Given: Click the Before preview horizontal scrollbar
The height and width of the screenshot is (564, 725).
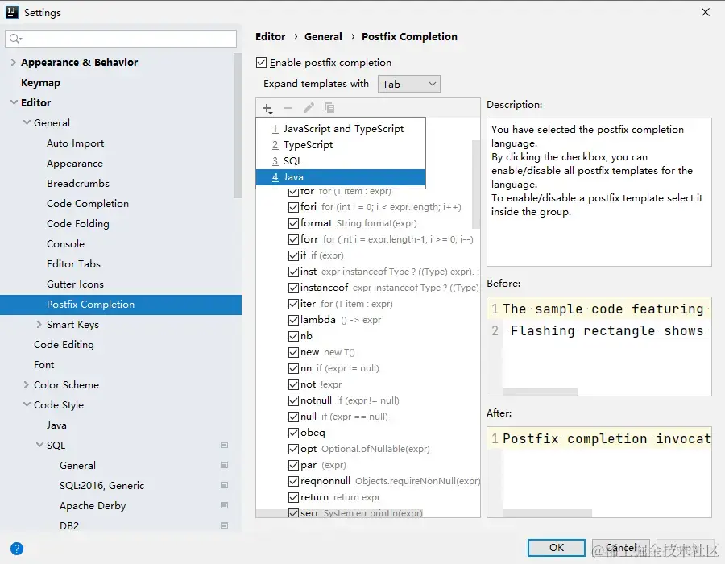Looking at the screenshot, I should coord(540,392).
